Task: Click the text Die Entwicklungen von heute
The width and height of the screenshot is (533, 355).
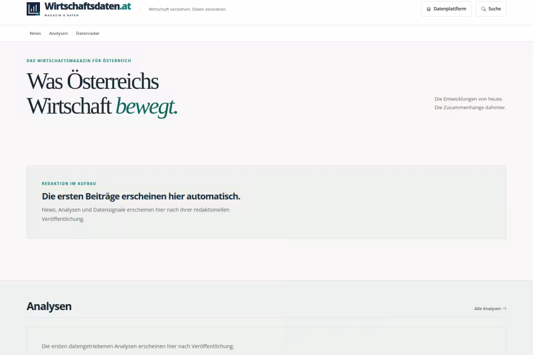Action: (x=469, y=99)
